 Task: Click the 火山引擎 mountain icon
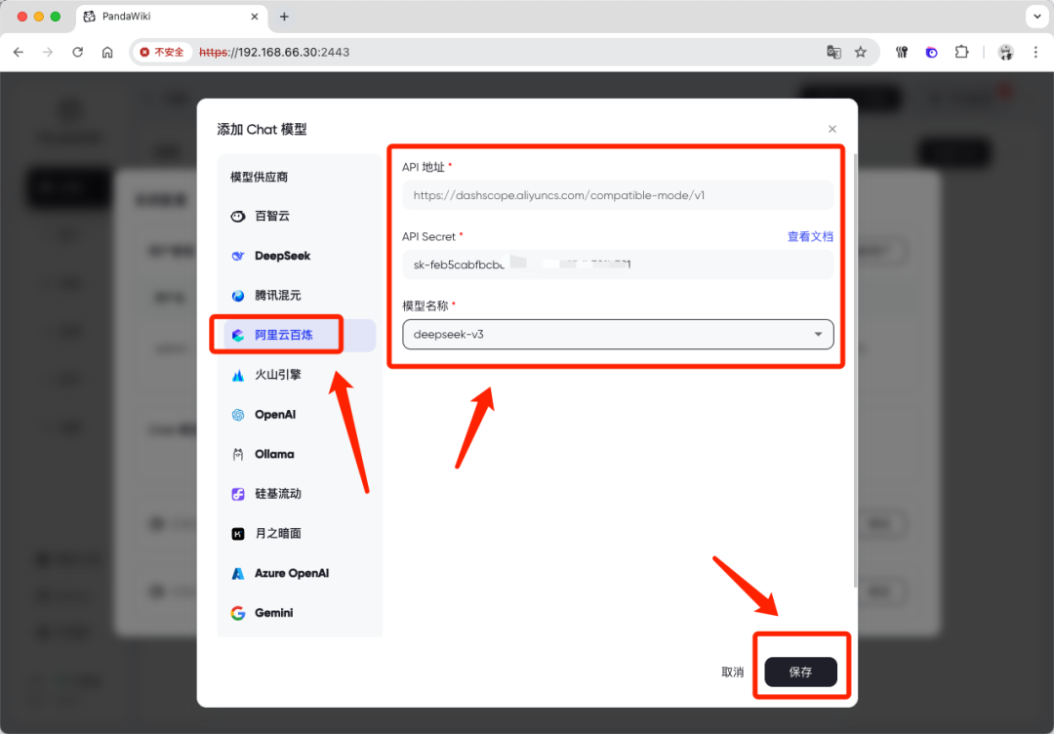238,375
